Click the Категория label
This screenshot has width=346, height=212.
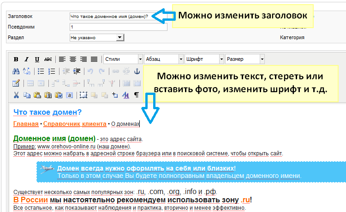292,37
